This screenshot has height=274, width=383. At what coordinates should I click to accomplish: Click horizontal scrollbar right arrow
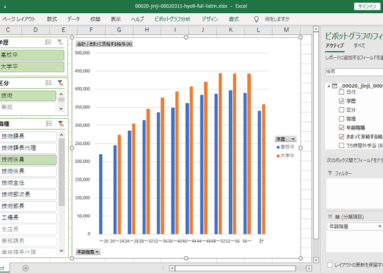point(309,268)
